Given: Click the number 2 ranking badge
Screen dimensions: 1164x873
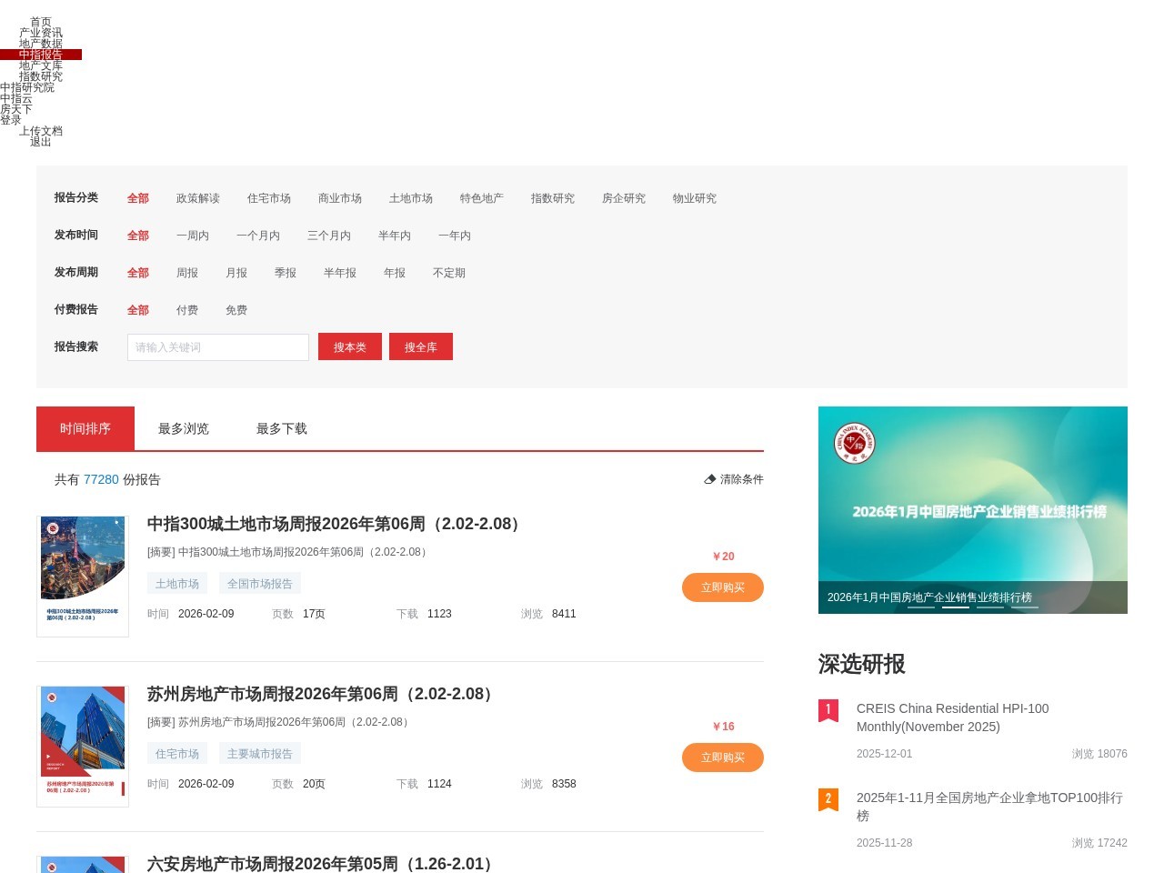Looking at the screenshot, I should pyautogui.click(x=828, y=799).
